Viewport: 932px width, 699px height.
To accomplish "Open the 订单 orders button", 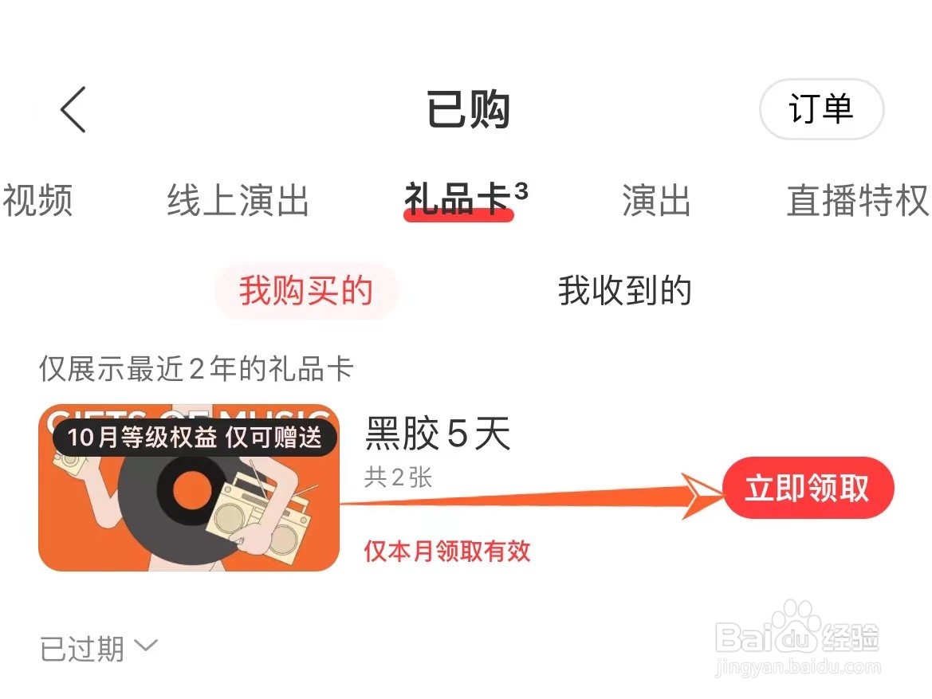I will (x=821, y=109).
